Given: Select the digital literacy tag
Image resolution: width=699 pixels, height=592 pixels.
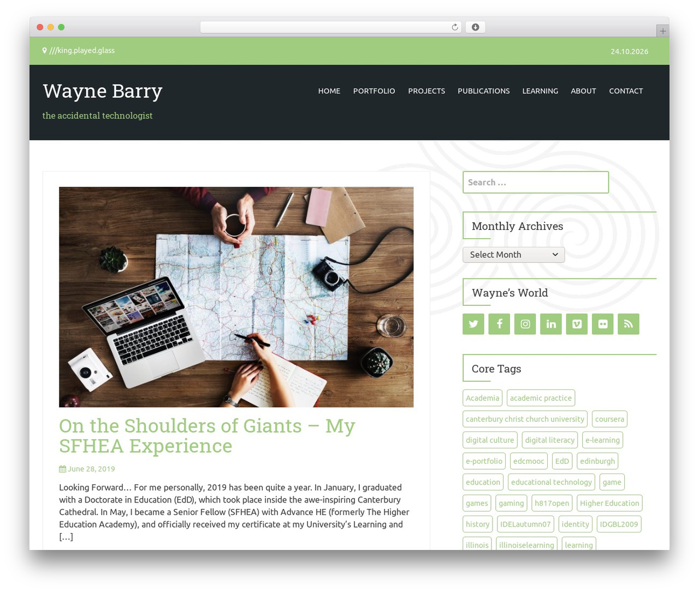Looking at the screenshot, I should pyautogui.click(x=550, y=440).
